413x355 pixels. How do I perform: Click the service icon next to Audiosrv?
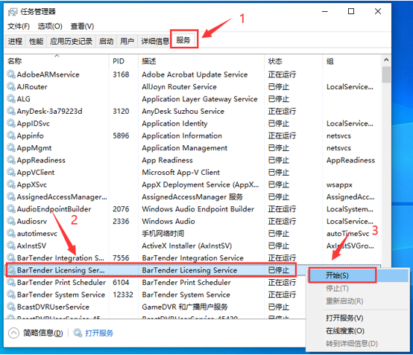[x=11, y=221]
